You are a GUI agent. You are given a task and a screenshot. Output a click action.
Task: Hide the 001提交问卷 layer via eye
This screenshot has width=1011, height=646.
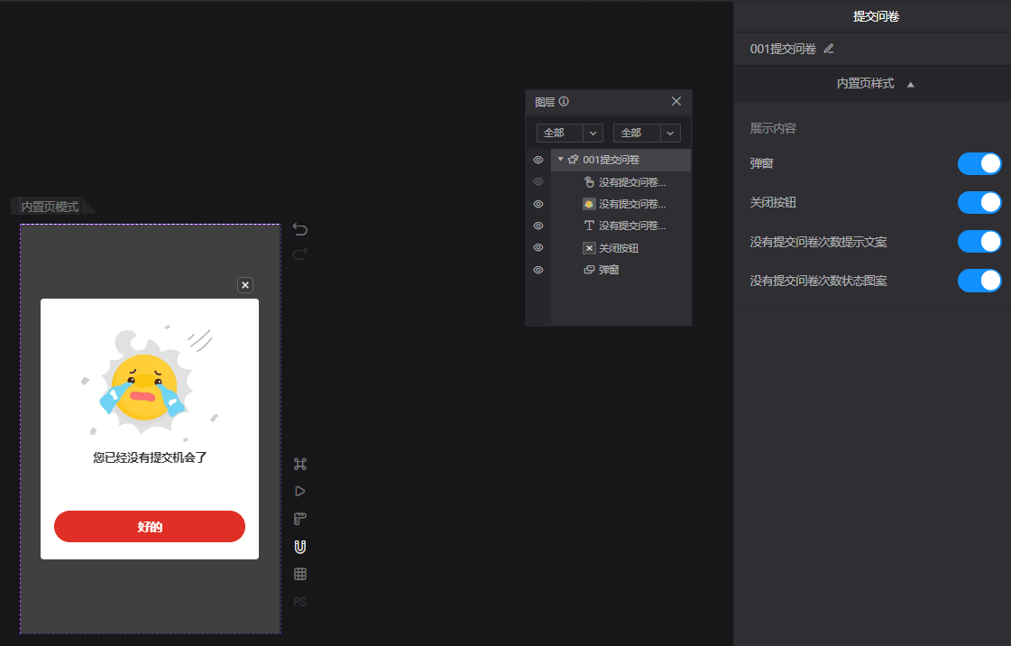(538, 160)
